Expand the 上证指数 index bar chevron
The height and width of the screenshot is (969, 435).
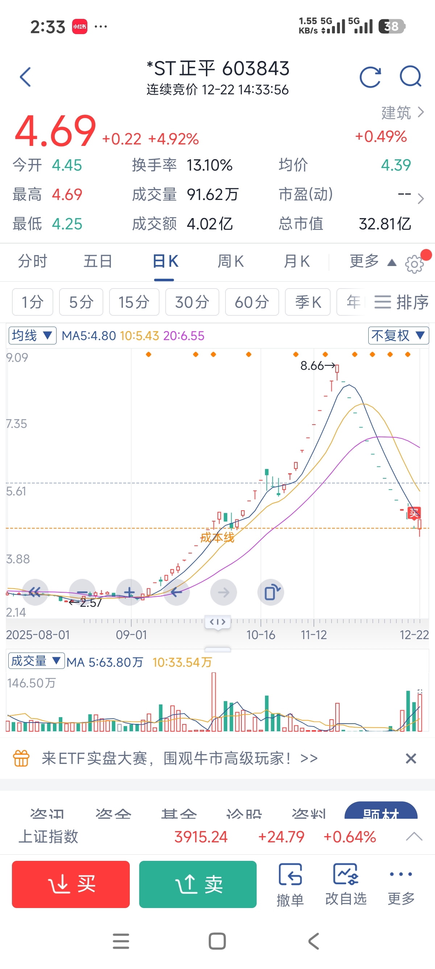[414, 837]
